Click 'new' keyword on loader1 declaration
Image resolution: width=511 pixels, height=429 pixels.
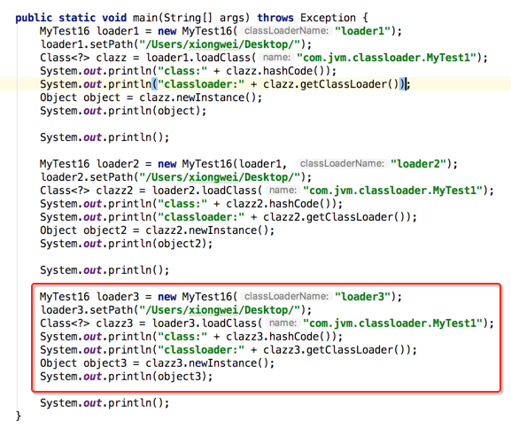[x=167, y=31]
